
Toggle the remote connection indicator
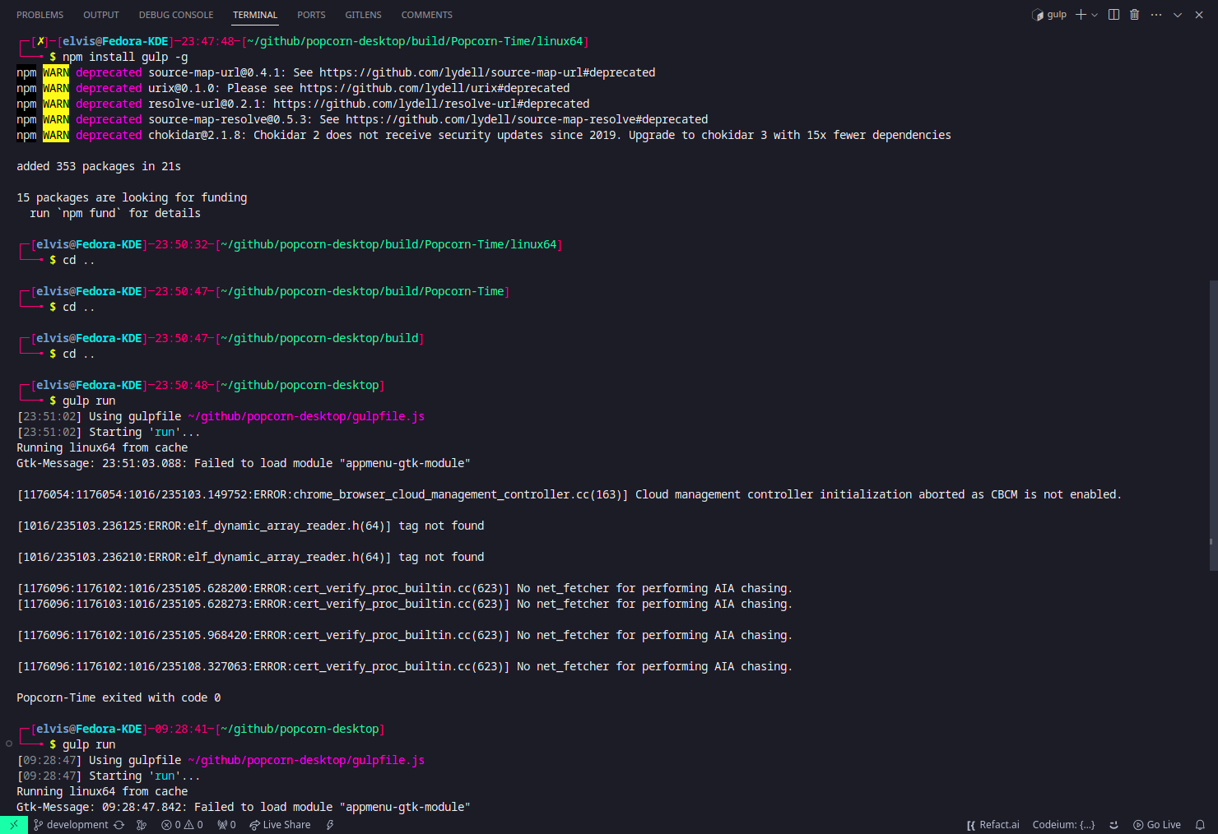click(13, 824)
